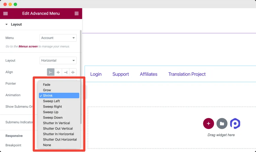Open the template library folder button

[x=222, y=124]
